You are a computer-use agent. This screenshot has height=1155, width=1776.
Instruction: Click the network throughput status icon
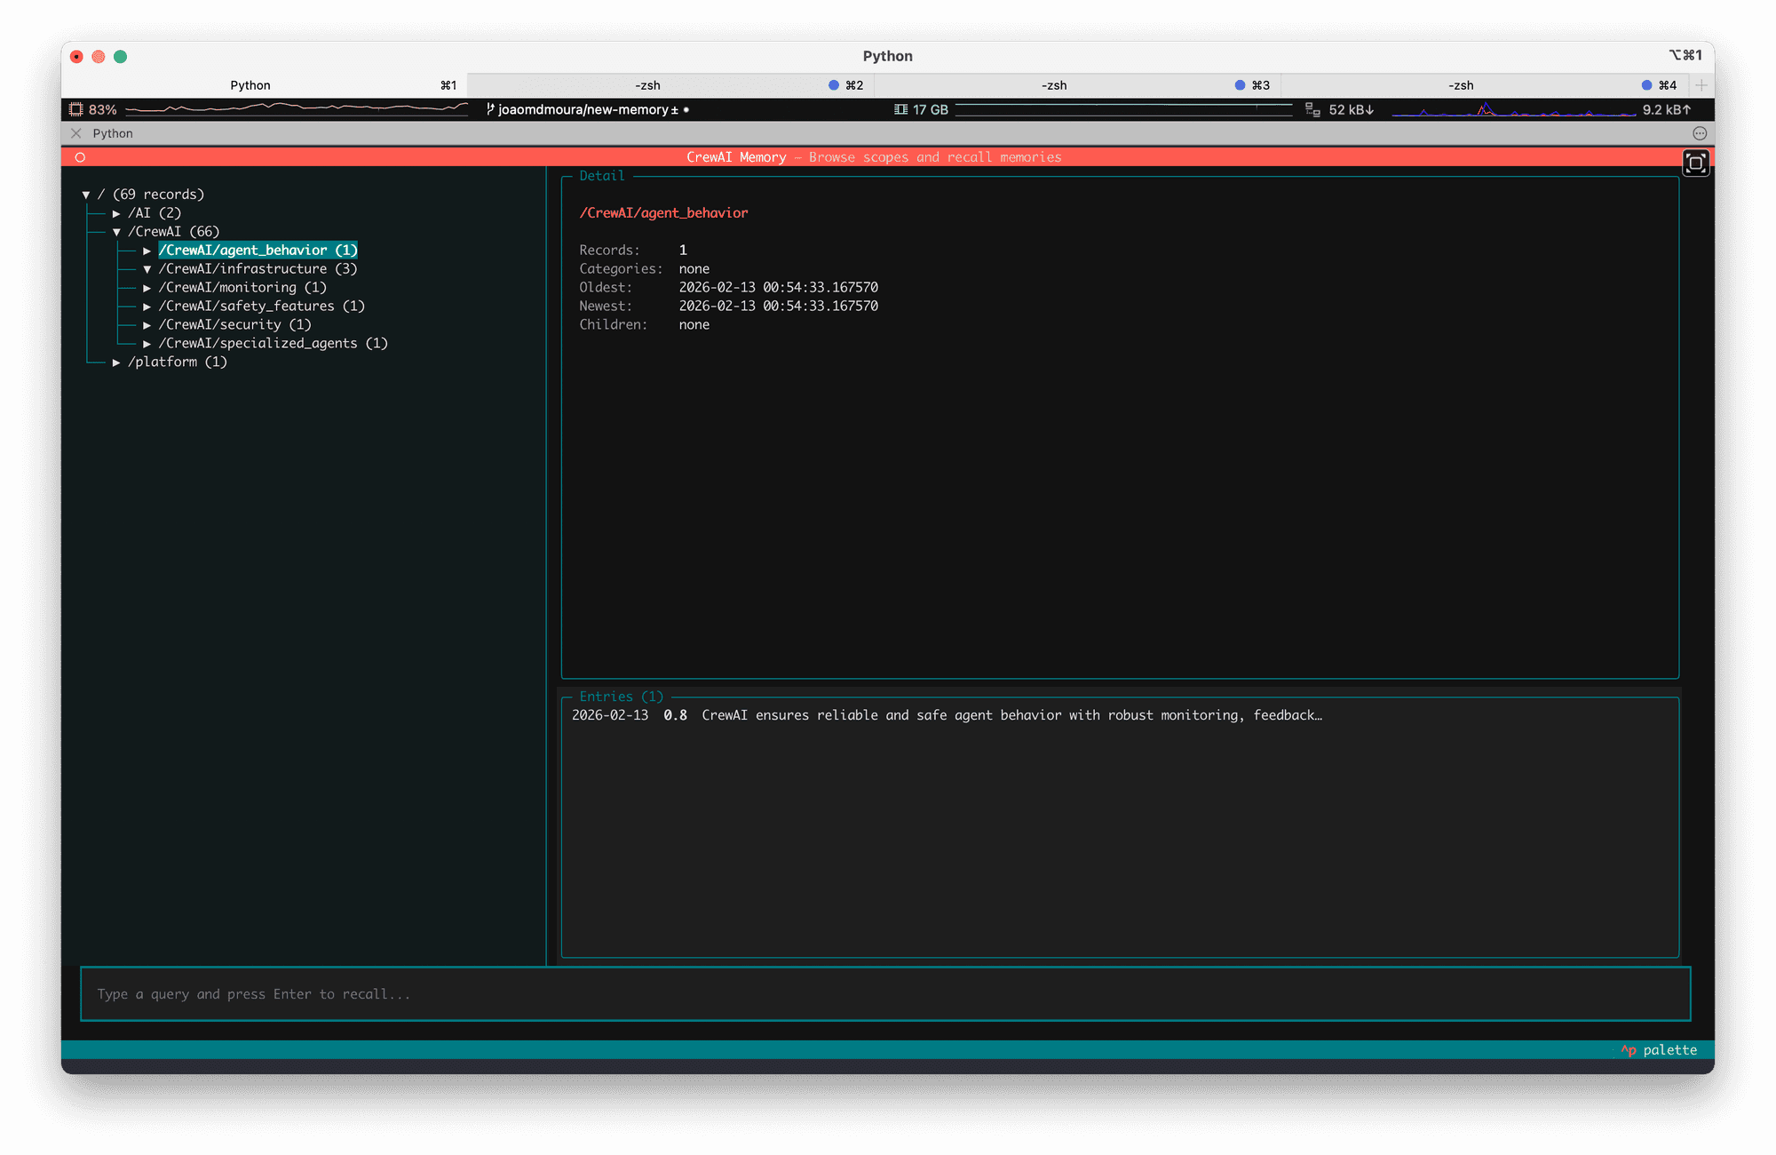(x=1312, y=109)
